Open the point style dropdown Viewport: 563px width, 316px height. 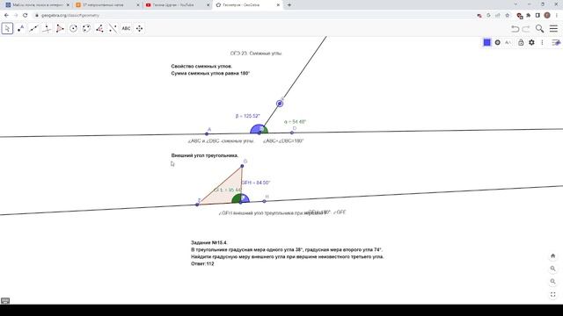point(497,43)
